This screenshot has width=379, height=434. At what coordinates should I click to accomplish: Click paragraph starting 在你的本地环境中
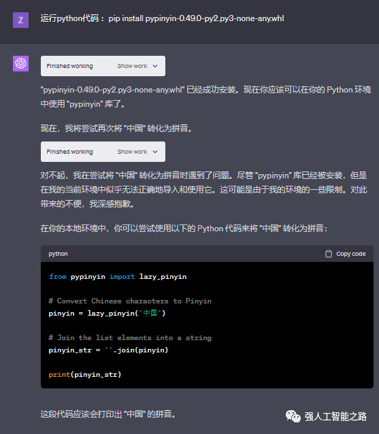[x=184, y=229]
